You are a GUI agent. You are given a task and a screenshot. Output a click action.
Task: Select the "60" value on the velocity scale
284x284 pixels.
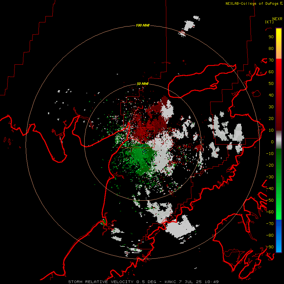point(271,72)
